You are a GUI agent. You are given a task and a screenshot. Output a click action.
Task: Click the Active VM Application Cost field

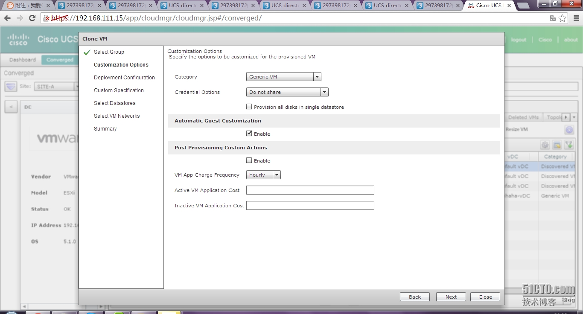pyautogui.click(x=310, y=190)
